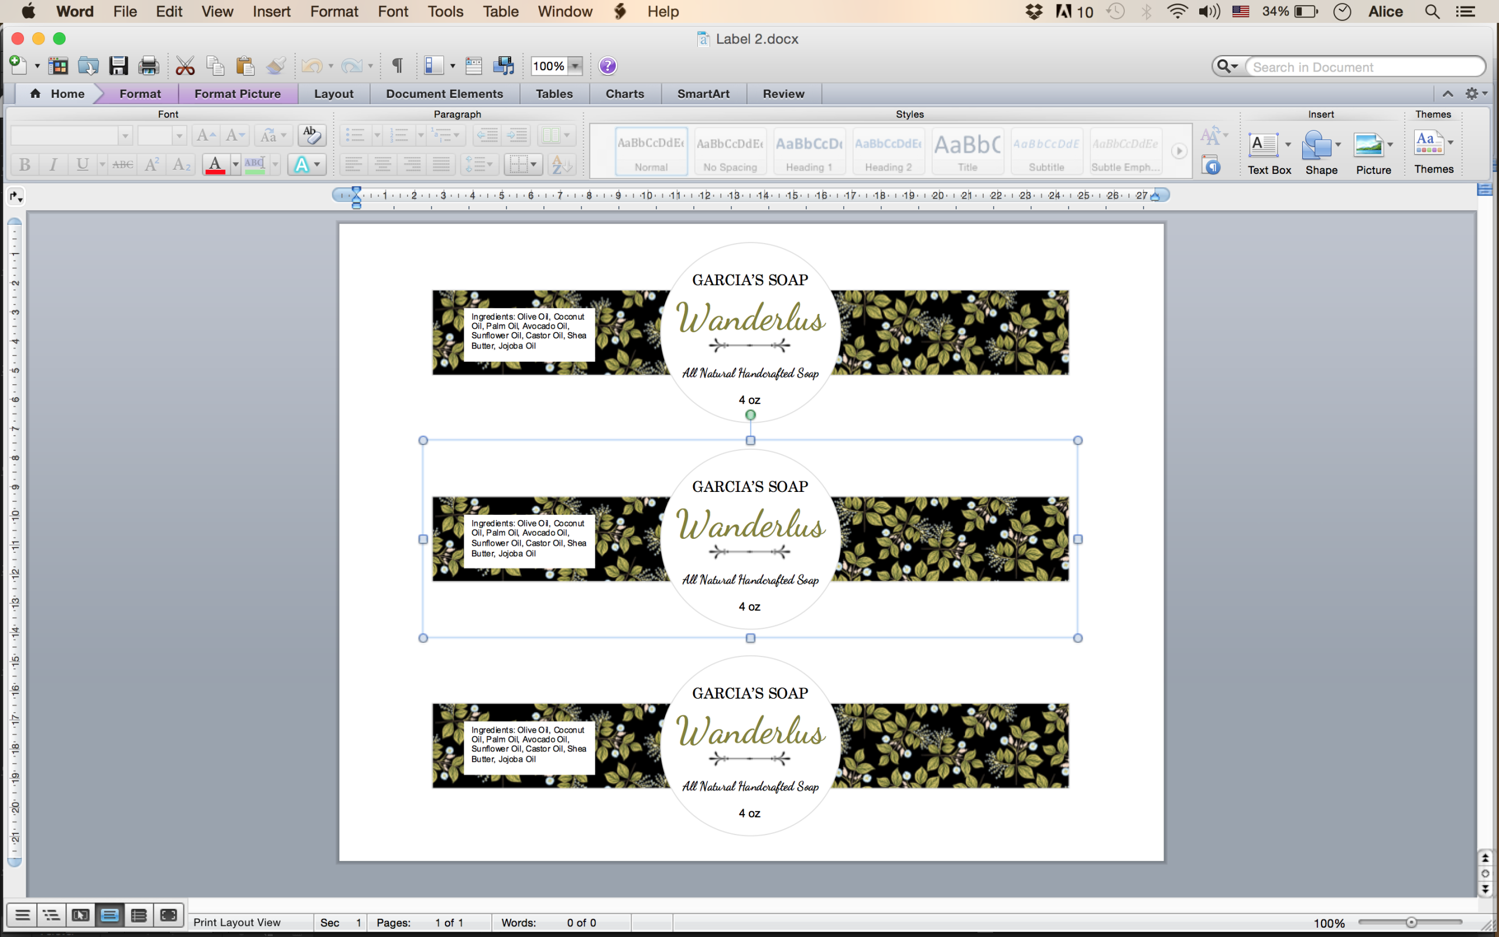This screenshot has height=937, width=1499.
Task: Open font size dropdown
Action: 179,135
